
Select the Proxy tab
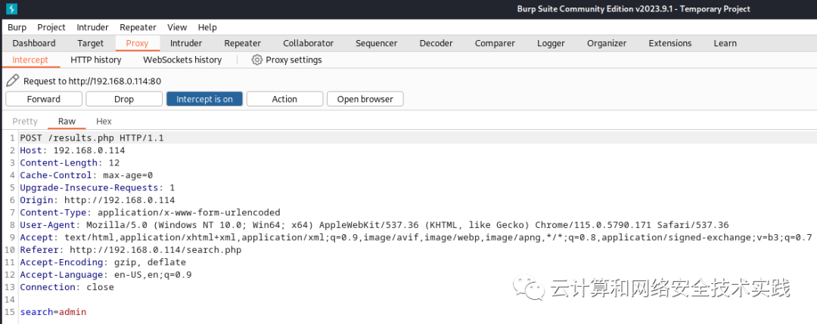click(x=137, y=43)
